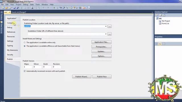The height and width of the screenshot is (102, 182).
Task: Click the Immediate Window toolbar icon
Action: (x=86, y=8)
